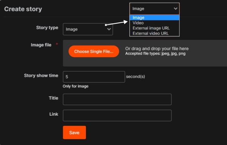Viewport: 227px width, 145px height.
Task: Click the chevron in the expanded Image dropdown header
Action: click(176, 9)
